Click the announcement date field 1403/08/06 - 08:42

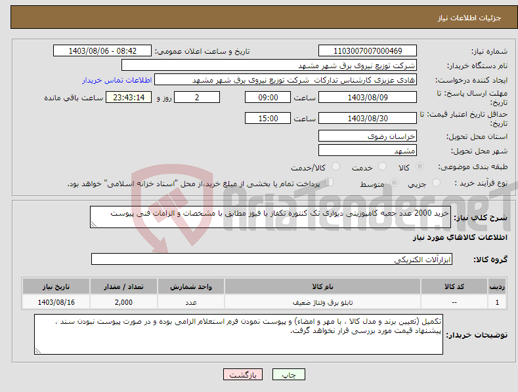click(102, 51)
